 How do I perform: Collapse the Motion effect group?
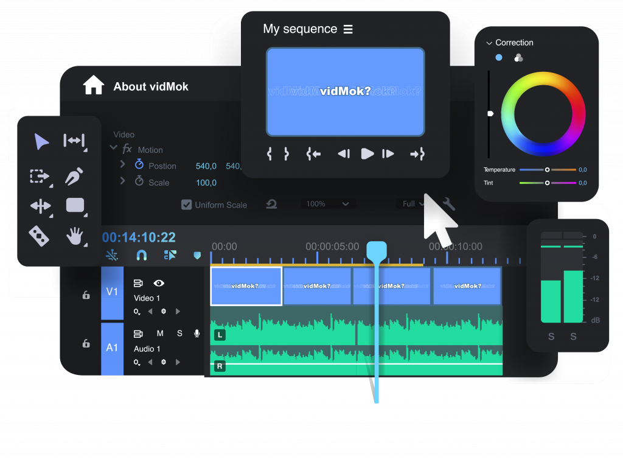(113, 147)
